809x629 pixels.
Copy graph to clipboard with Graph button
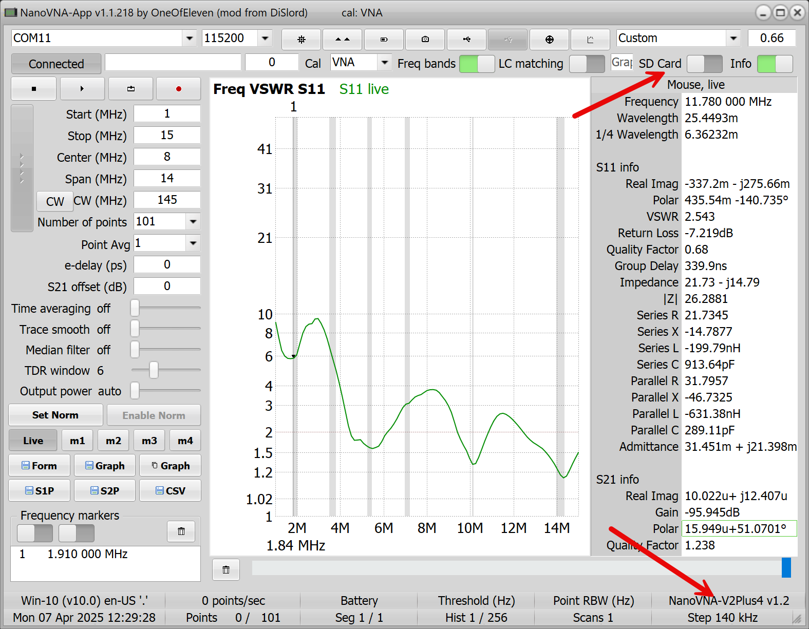[170, 466]
